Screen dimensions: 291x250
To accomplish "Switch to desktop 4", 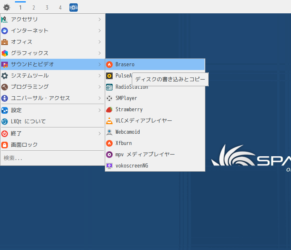I will click(x=60, y=7).
